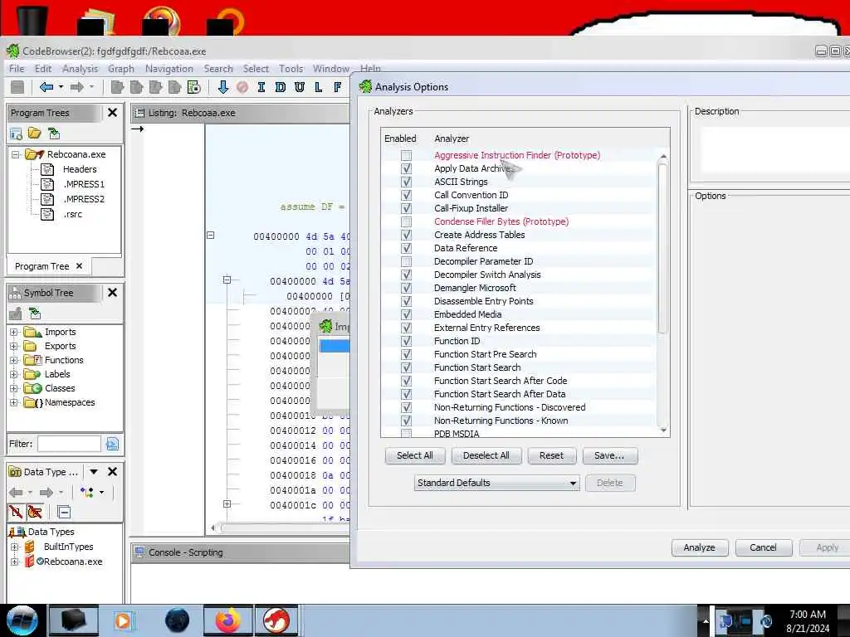Click the open folder icon in Program Trees
Viewport: 850px width, 637px height.
tap(35, 134)
